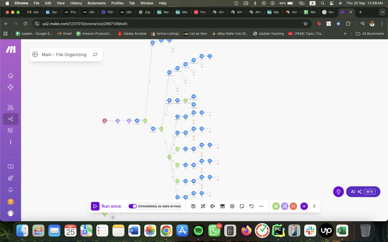Open the Bookmarks menu in menu bar
Screen dimensions: 388x242
click(96, 3)
